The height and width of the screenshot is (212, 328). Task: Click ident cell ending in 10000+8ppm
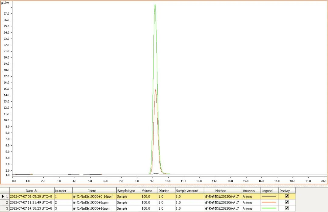tap(94, 202)
